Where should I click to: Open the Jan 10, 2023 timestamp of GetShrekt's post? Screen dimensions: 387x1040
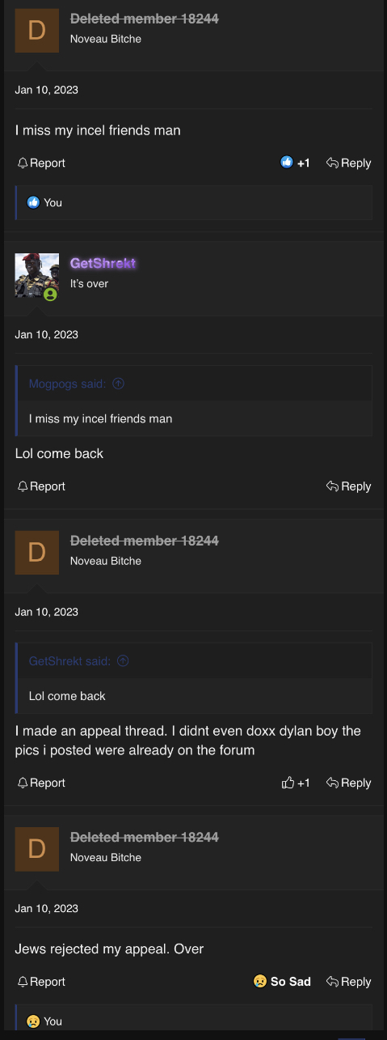pyautogui.click(x=47, y=334)
